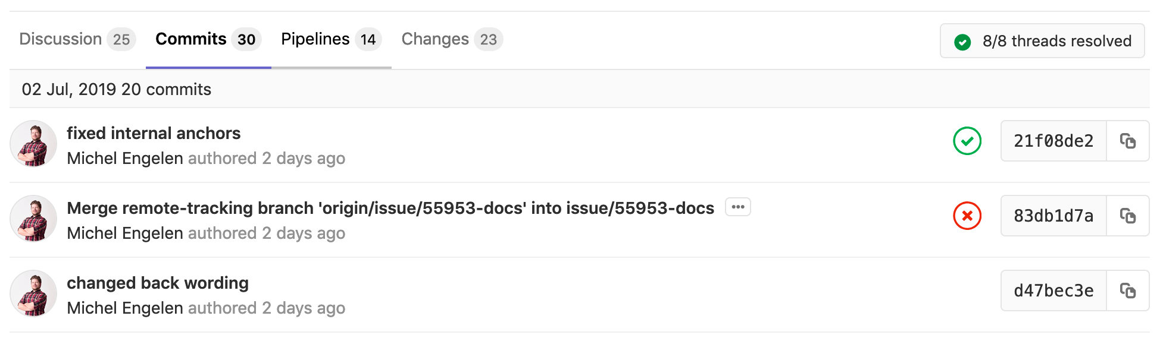Click the 21f08de2 commit hash
The image size is (1163, 341).
[x=1053, y=141]
